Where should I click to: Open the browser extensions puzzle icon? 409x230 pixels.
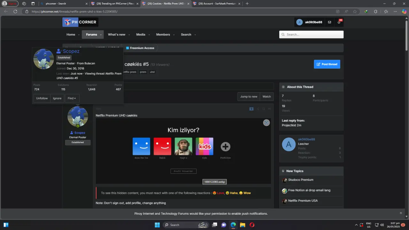click(376, 11)
